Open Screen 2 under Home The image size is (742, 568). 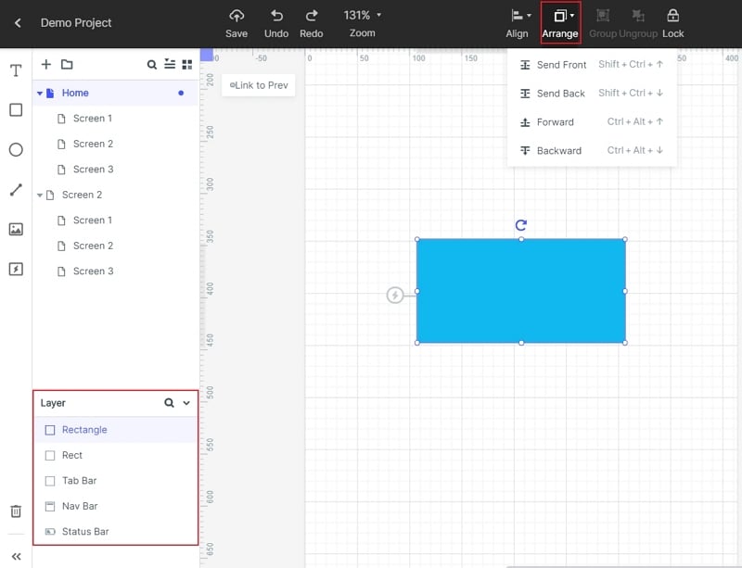(115, 144)
